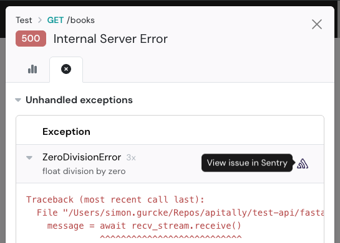Click the Unhandled exceptions heading text

(79, 100)
